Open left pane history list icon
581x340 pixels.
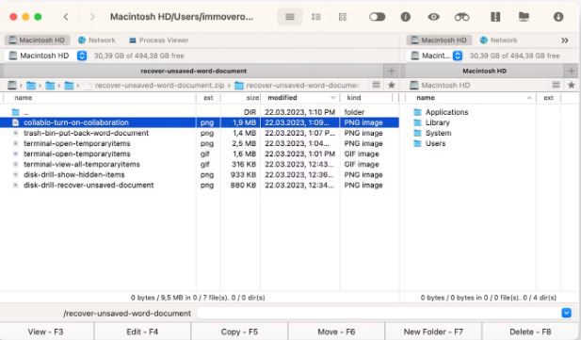coord(376,85)
